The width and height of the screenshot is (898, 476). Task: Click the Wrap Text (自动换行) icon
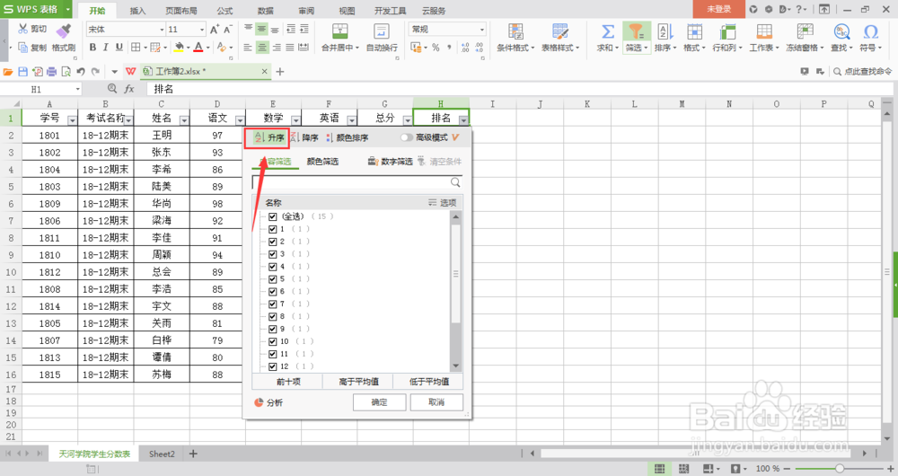[382, 31]
